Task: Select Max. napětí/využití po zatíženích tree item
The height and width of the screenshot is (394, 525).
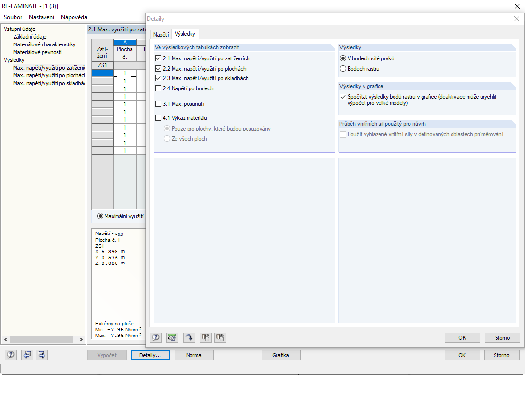Action: pyautogui.click(x=49, y=68)
